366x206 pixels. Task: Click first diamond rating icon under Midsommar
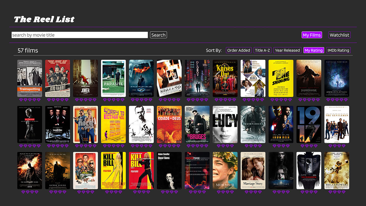click(219, 192)
